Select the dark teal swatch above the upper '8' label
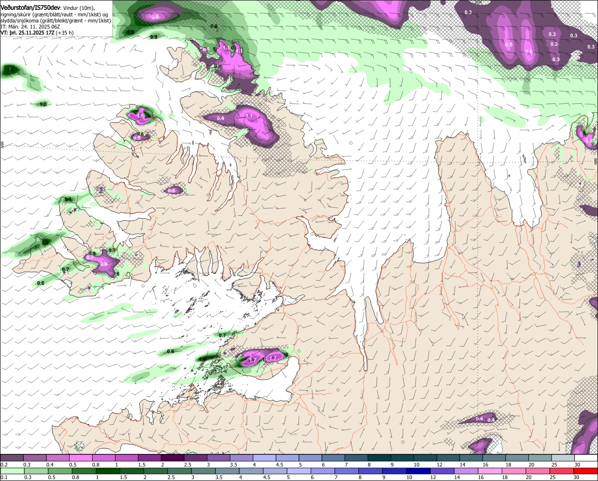Viewport: 598px width, 481px height. click(379, 458)
